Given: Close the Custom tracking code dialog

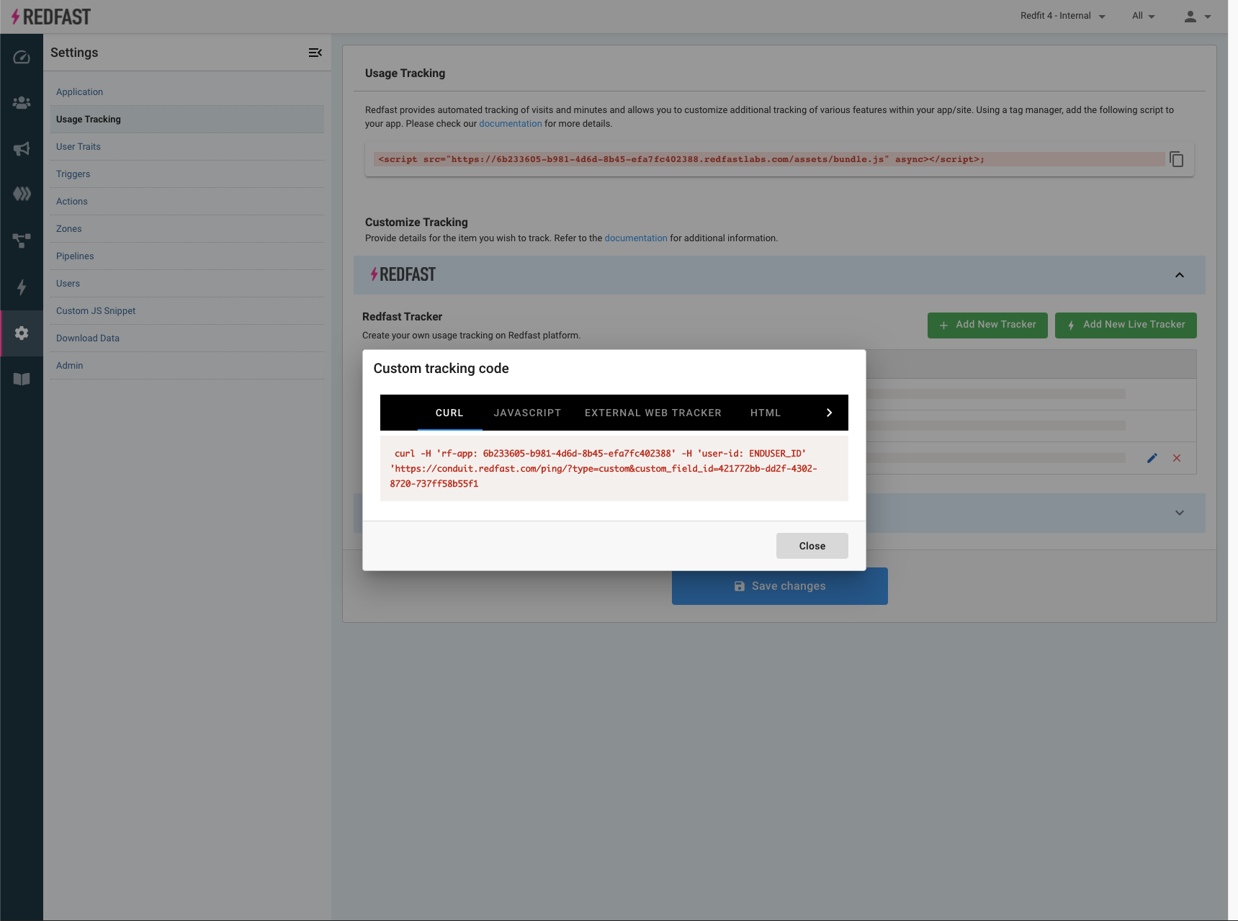Looking at the screenshot, I should (812, 546).
